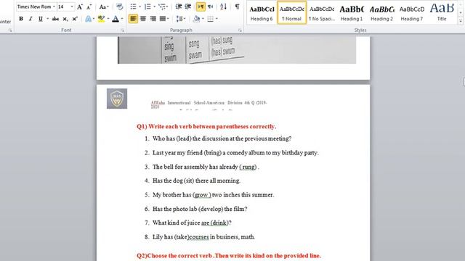Center the paragraph text

[143, 19]
